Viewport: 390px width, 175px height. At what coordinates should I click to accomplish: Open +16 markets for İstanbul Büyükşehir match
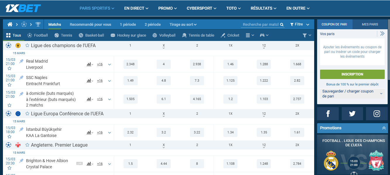[100, 133]
